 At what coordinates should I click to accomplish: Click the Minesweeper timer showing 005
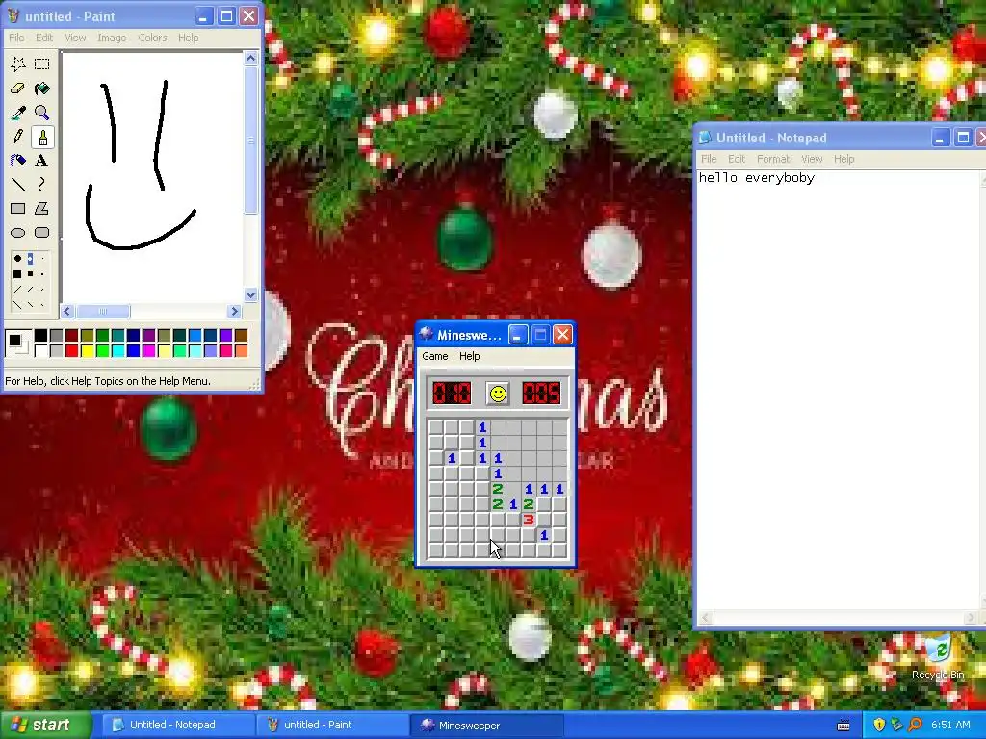(541, 394)
